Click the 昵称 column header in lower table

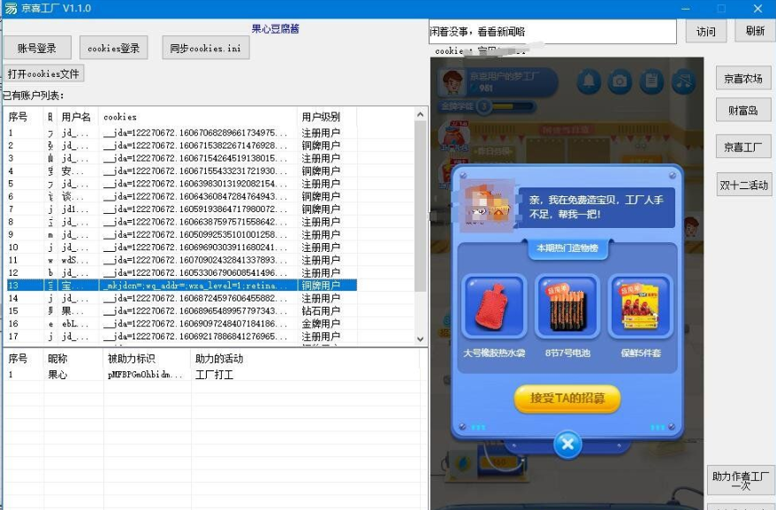coord(73,359)
